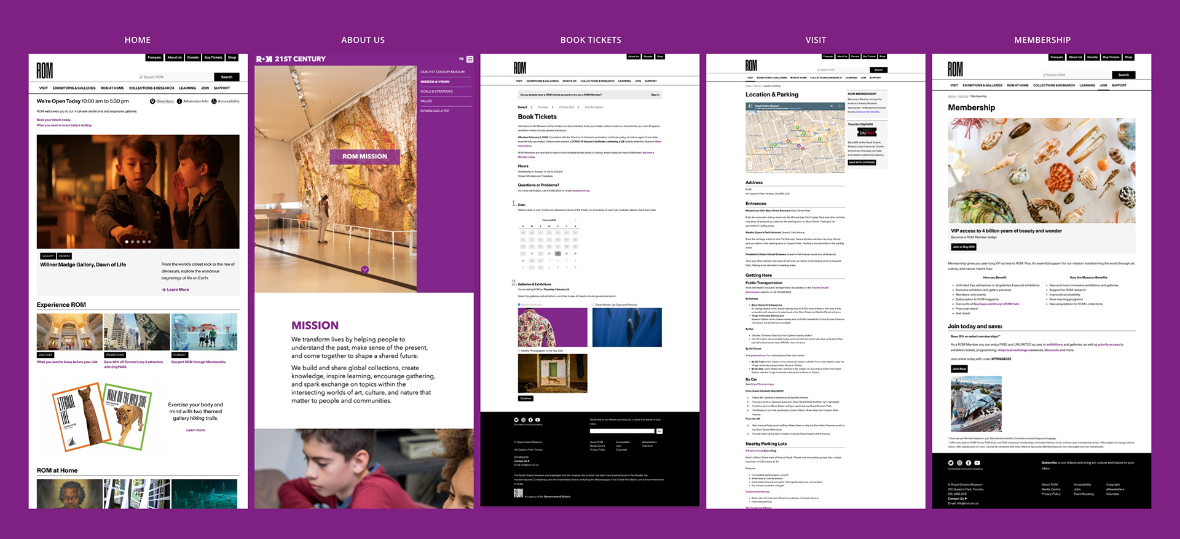Select GOALS & STRATEGIES in About Us sidebar
Screen dimensions: 1180x539
pos(437,91)
